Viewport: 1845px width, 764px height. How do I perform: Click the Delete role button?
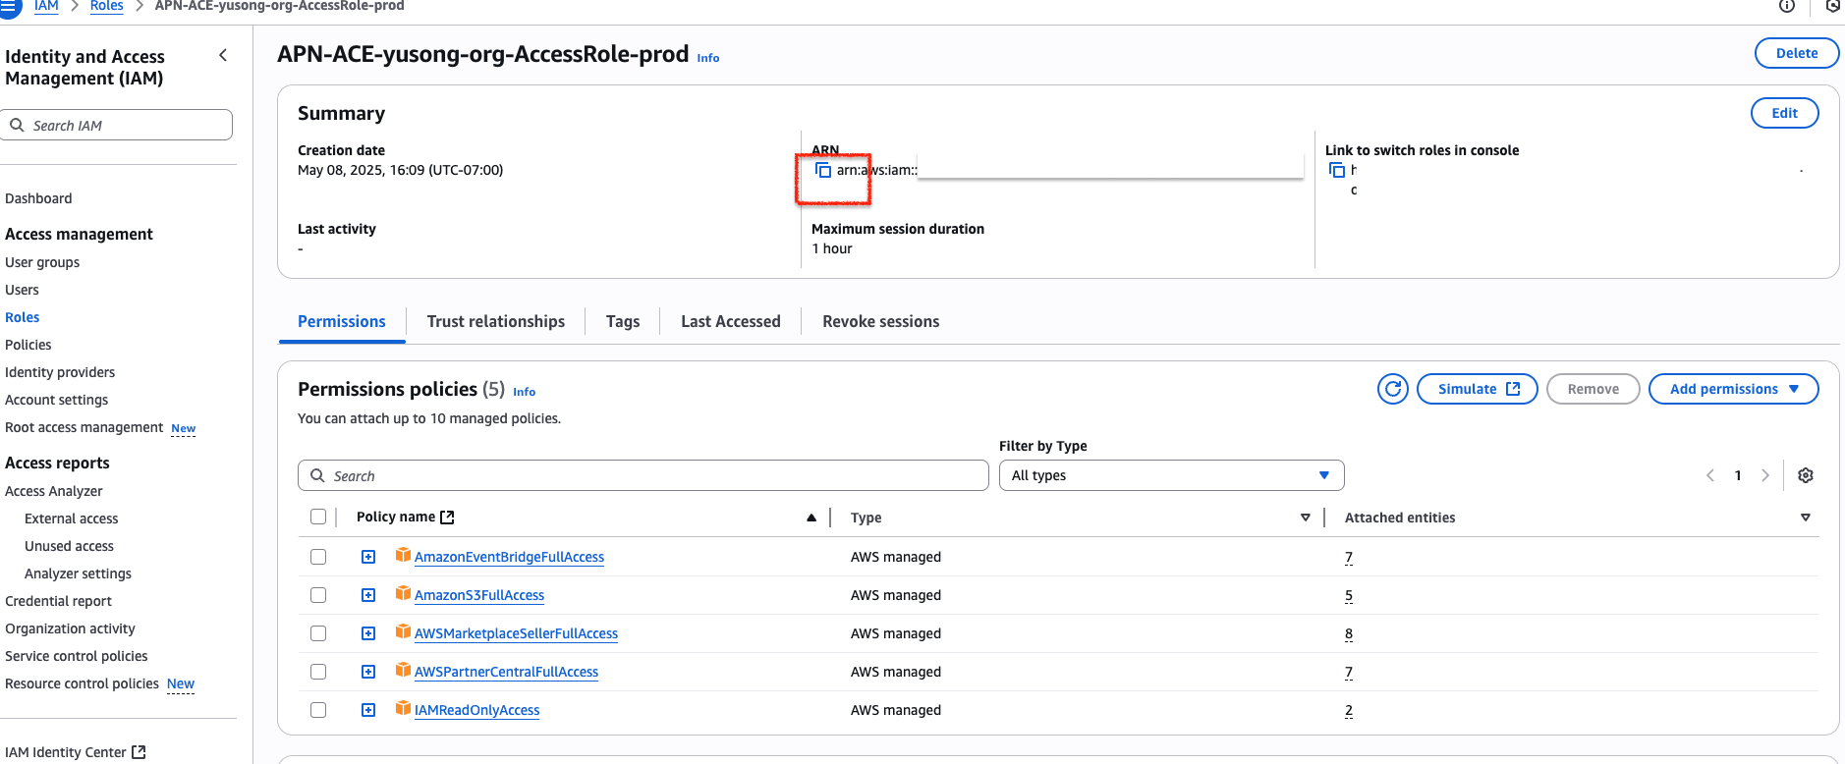(1796, 53)
